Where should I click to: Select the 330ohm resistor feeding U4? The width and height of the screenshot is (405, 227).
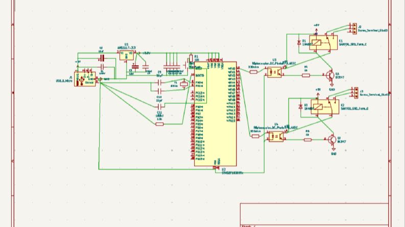tap(255, 136)
